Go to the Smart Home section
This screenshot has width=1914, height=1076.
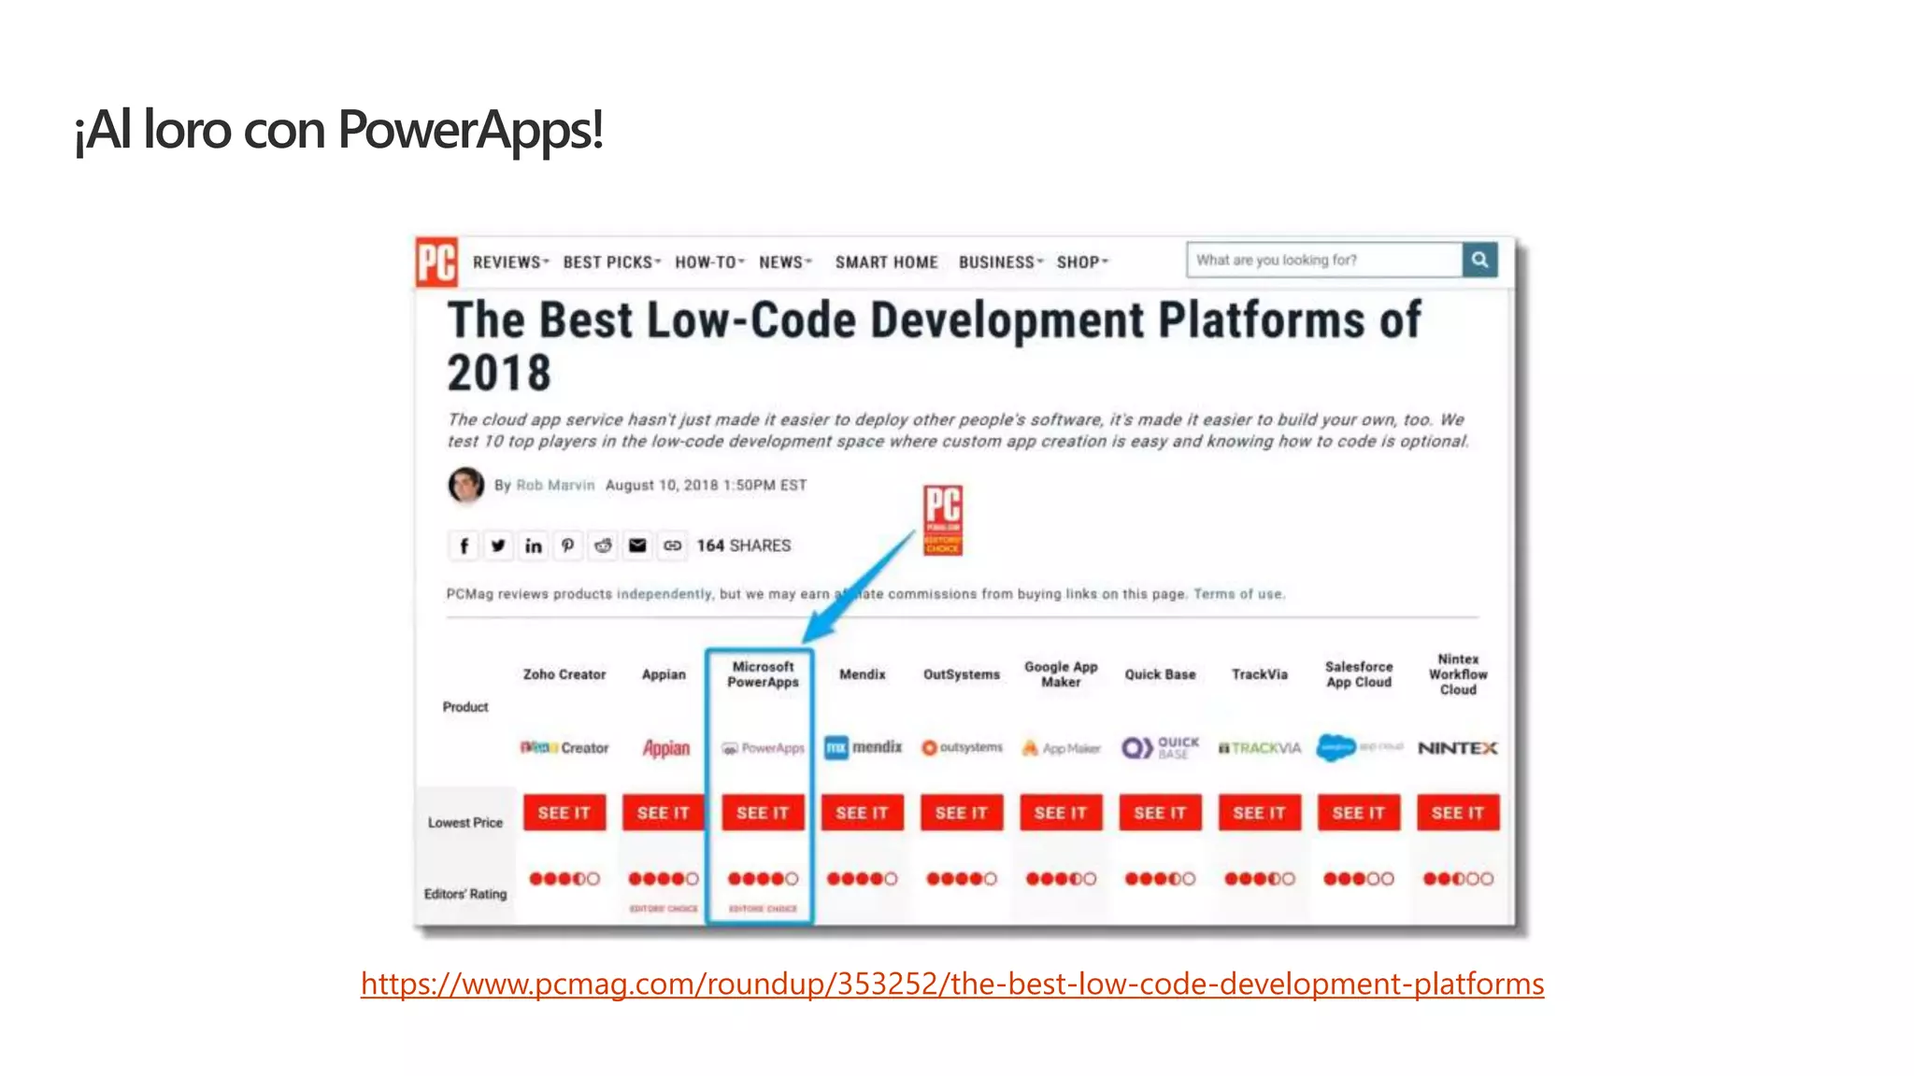[886, 262]
